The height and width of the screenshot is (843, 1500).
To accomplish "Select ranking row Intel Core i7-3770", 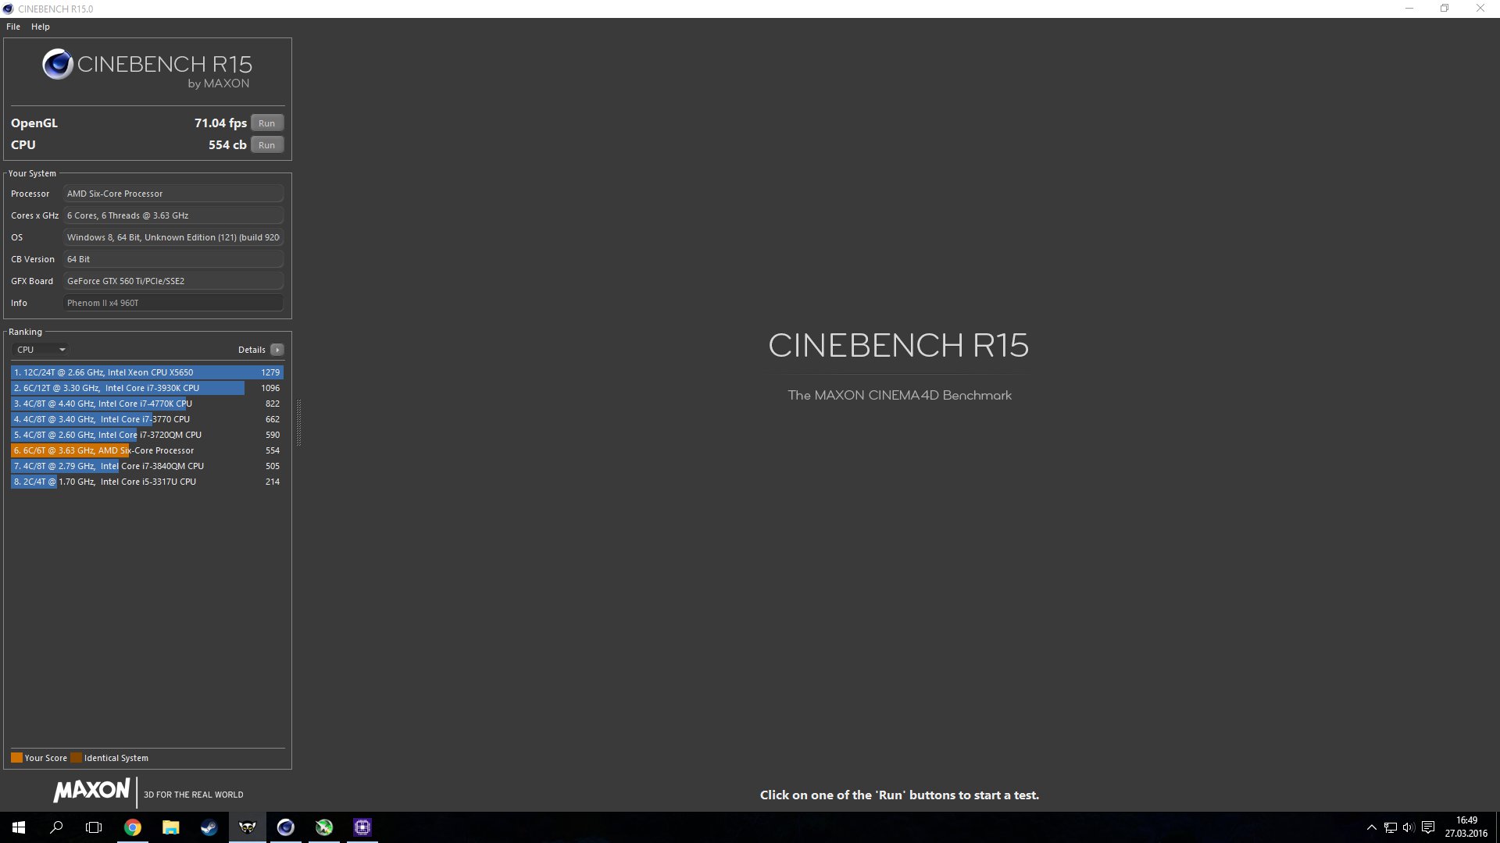I will [147, 419].
